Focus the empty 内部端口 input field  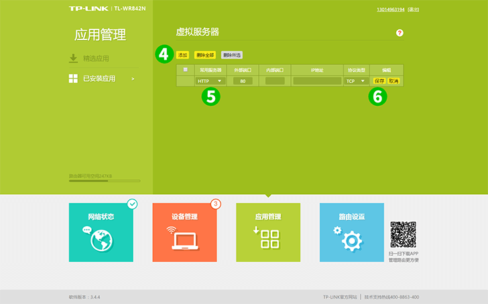(x=275, y=81)
